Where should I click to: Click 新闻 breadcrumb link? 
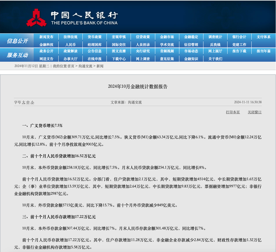click(x=100, y=66)
